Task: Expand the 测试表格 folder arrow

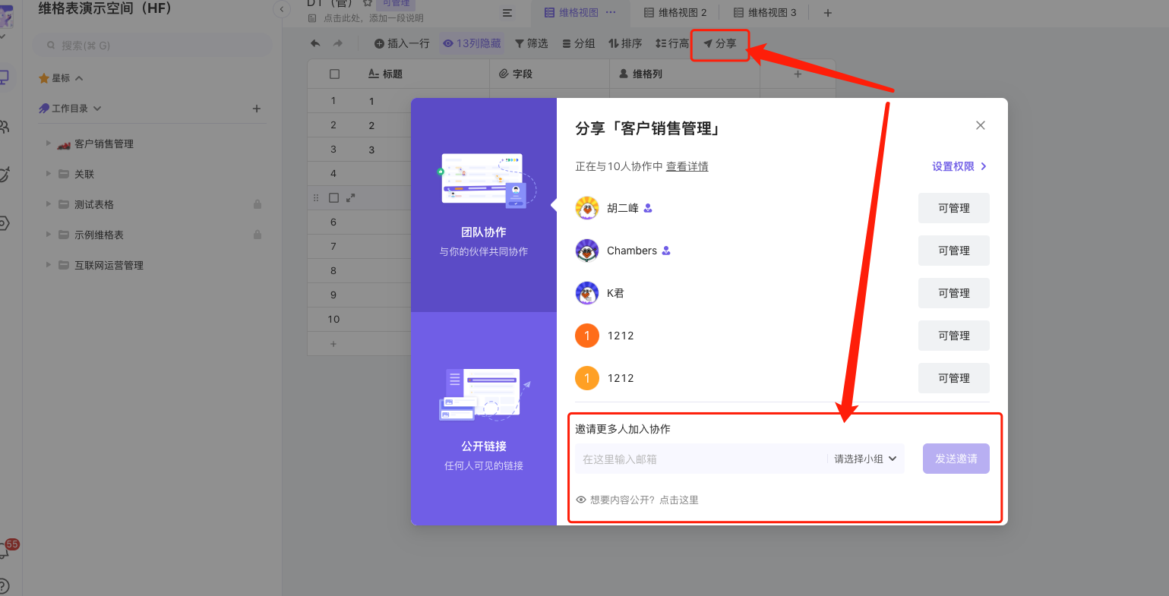Action: tap(49, 204)
